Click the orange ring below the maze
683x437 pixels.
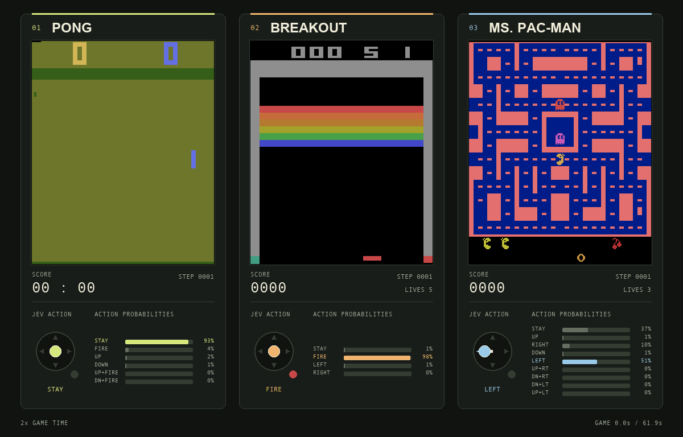pos(581,258)
